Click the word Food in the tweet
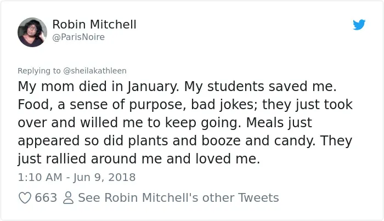The height and width of the screenshot is (221, 384). 35,105
